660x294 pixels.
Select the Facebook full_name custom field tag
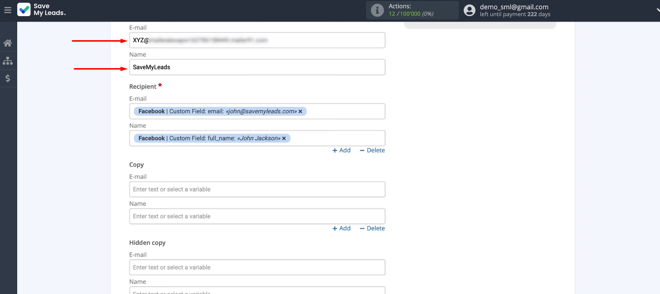pos(212,139)
